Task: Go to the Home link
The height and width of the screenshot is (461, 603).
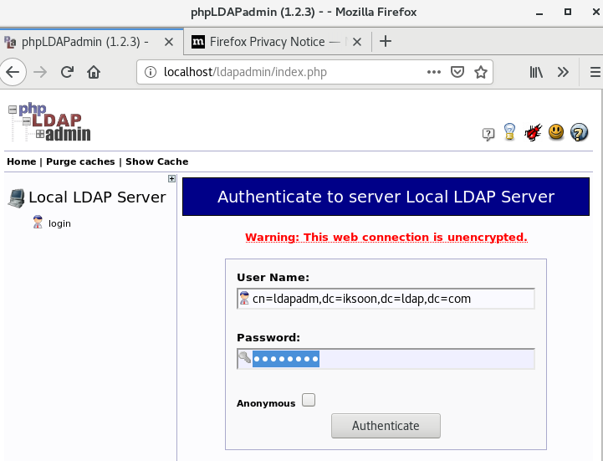Action: click(x=22, y=161)
